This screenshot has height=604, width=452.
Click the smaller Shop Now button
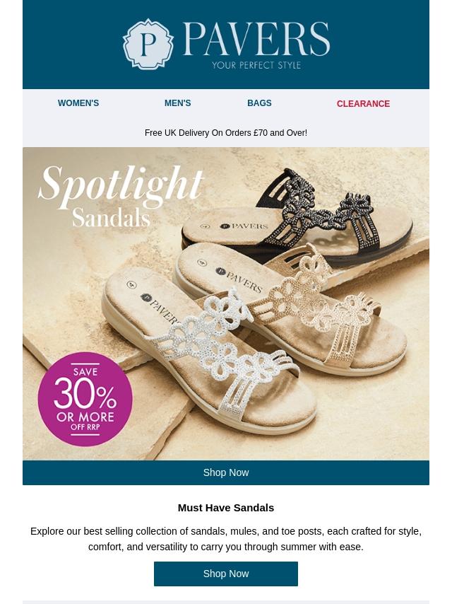click(x=226, y=574)
